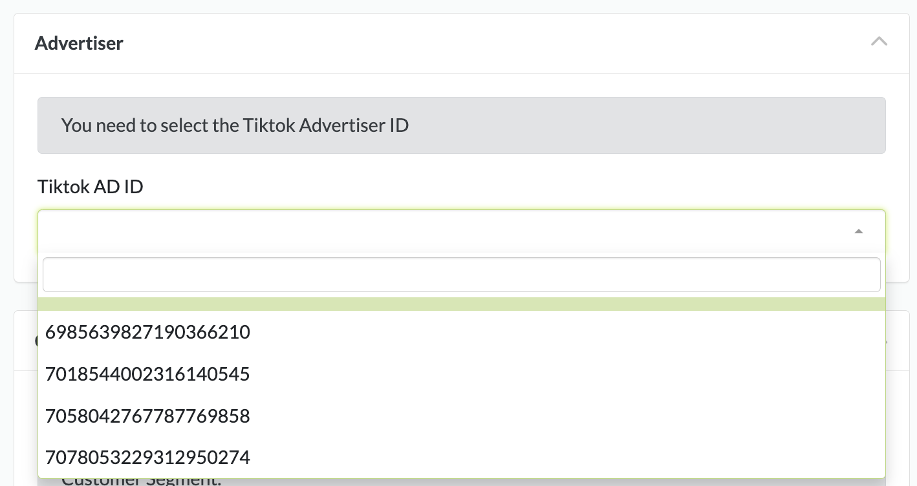This screenshot has width=917, height=486.
Task: Select advertiser ID 7058042767787769858
Action: (x=147, y=416)
